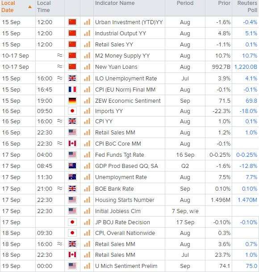
Task: Open BOE Bank Rate indicator
Action: coord(114,188)
